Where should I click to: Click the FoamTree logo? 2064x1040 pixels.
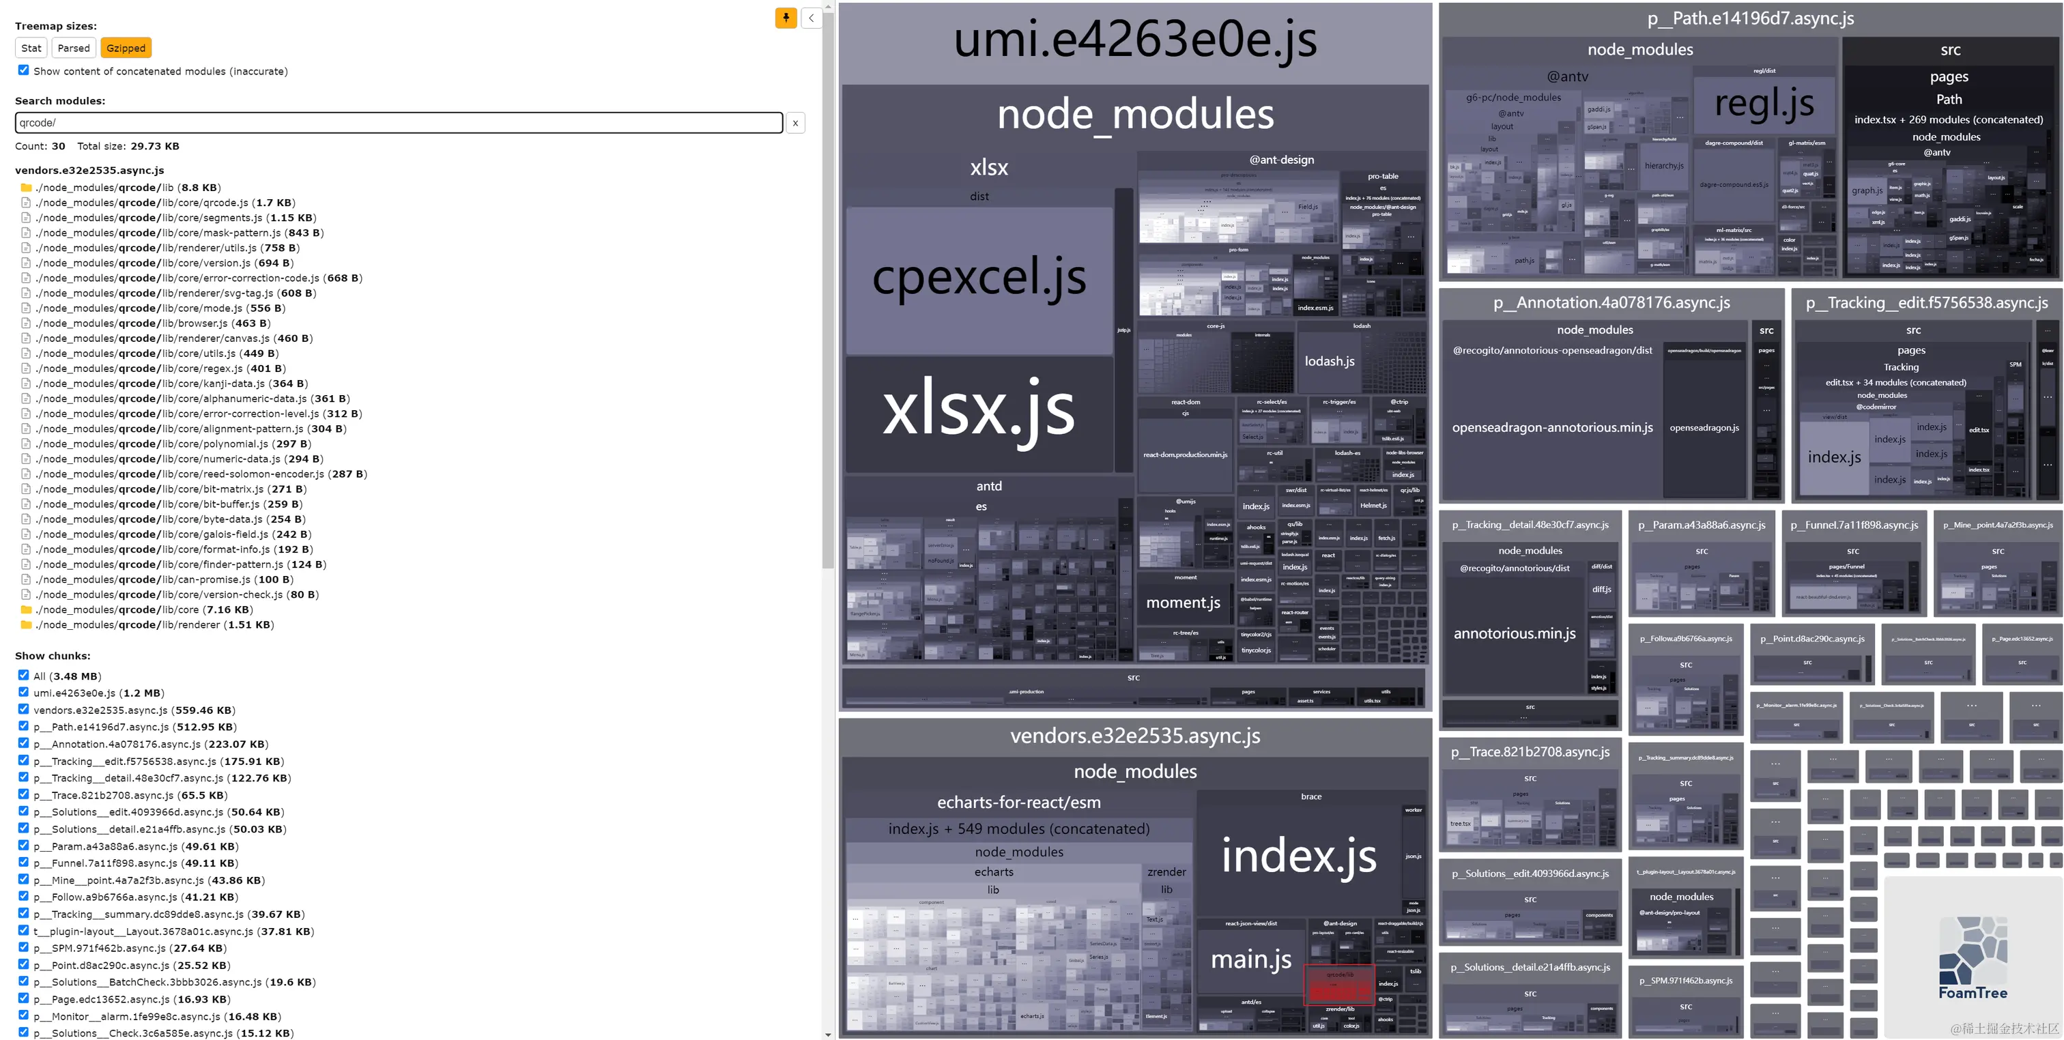pyautogui.click(x=1973, y=957)
